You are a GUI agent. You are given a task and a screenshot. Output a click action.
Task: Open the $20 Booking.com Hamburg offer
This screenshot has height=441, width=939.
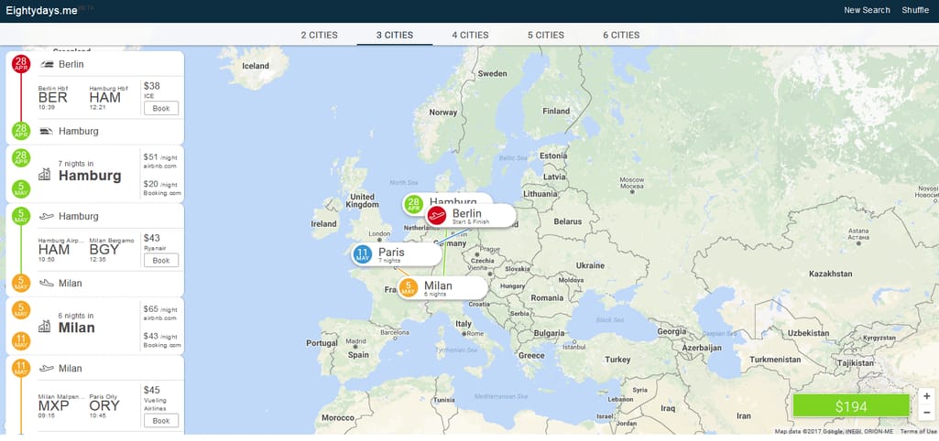161,188
